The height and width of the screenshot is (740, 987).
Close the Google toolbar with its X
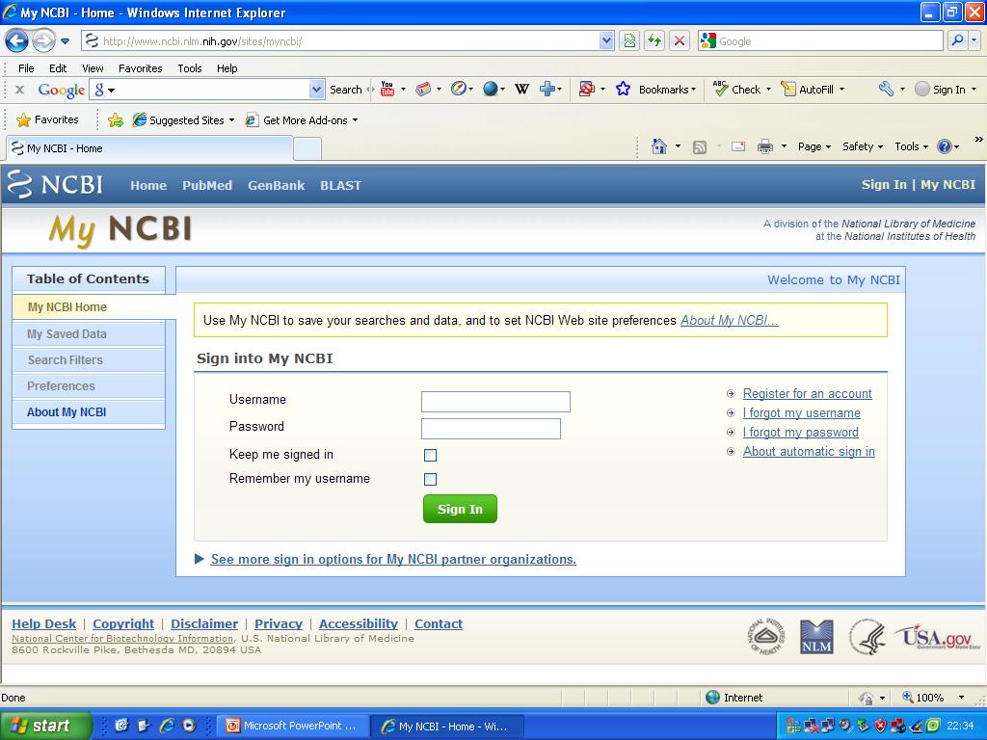coord(19,90)
